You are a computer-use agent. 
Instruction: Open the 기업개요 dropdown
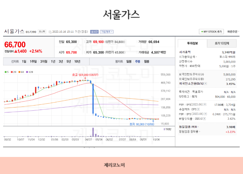[x=107, y=32]
